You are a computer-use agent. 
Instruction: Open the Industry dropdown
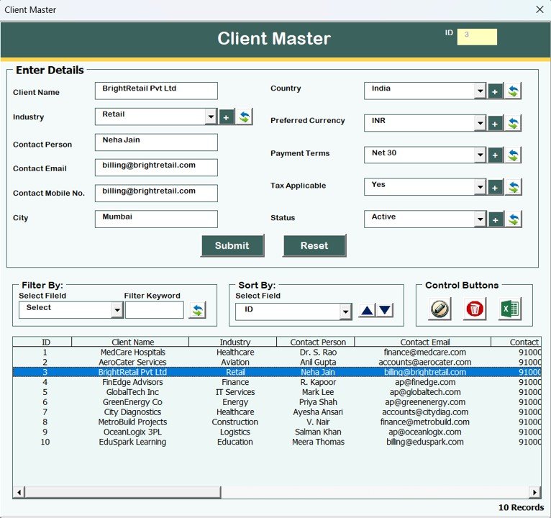click(x=211, y=117)
